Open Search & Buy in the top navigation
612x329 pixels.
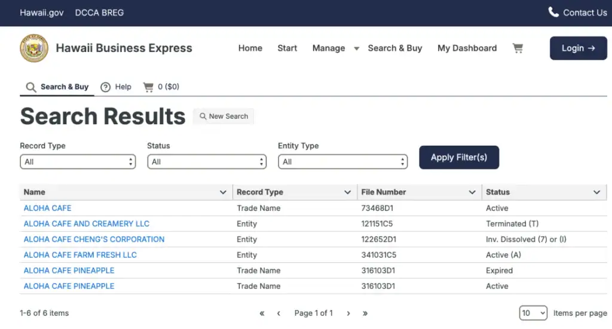pyautogui.click(x=395, y=48)
